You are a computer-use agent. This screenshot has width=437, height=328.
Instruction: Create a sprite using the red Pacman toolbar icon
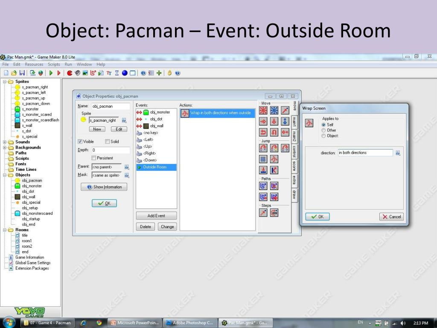pos(70,73)
